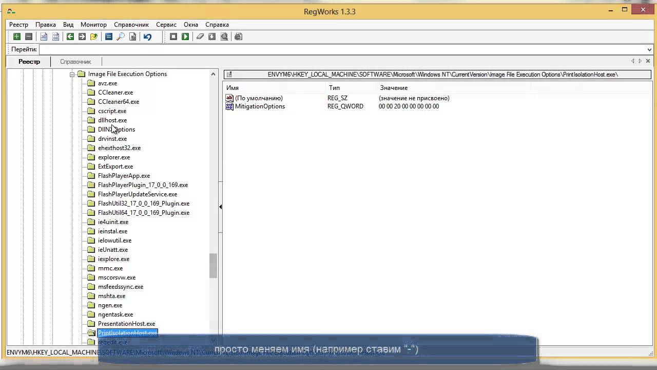This screenshot has height=370, width=657.
Task: Open search with the magnifier icon
Action: click(x=121, y=36)
